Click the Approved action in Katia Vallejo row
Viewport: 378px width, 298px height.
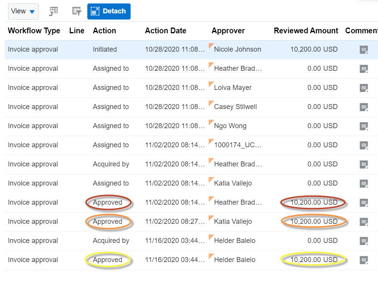coord(108,221)
